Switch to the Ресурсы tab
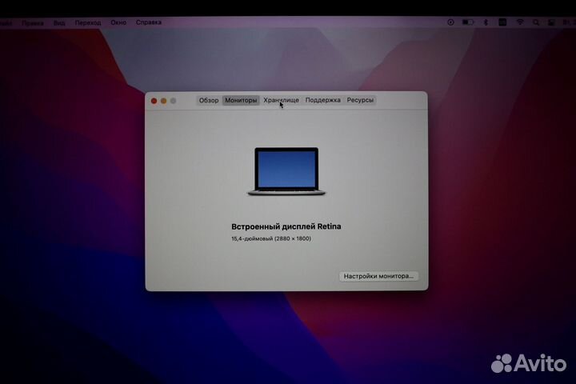 [x=360, y=100]
